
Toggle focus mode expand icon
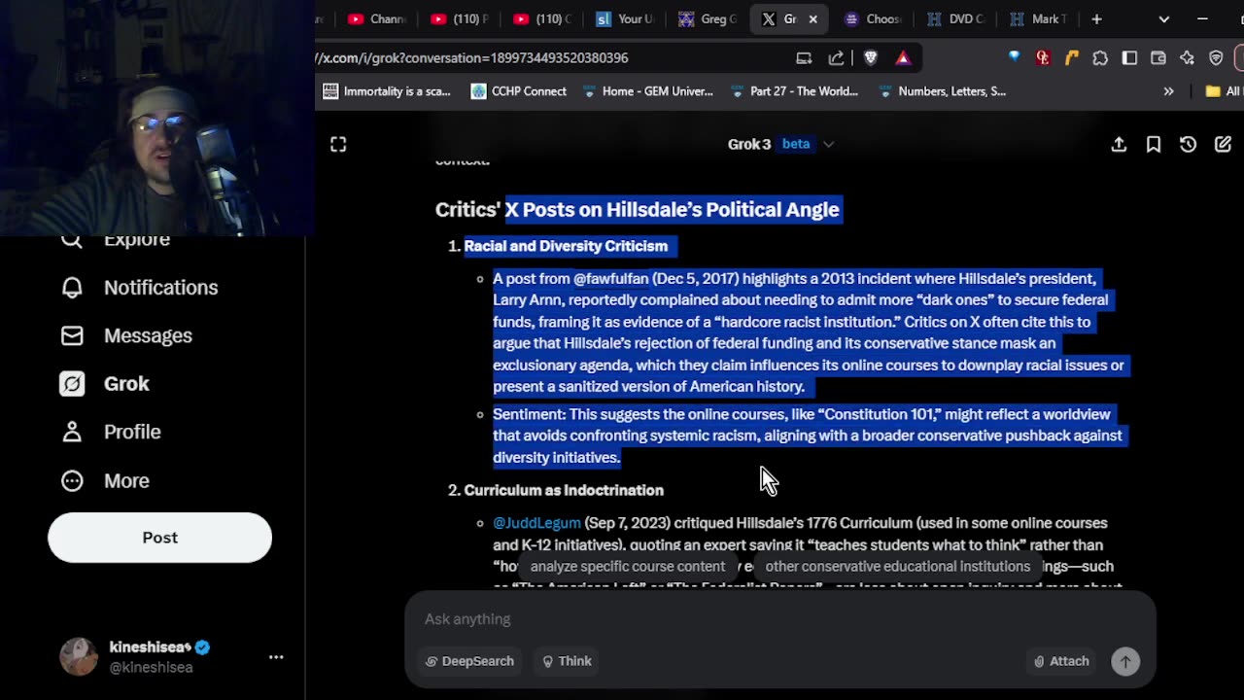coord(338,144)
